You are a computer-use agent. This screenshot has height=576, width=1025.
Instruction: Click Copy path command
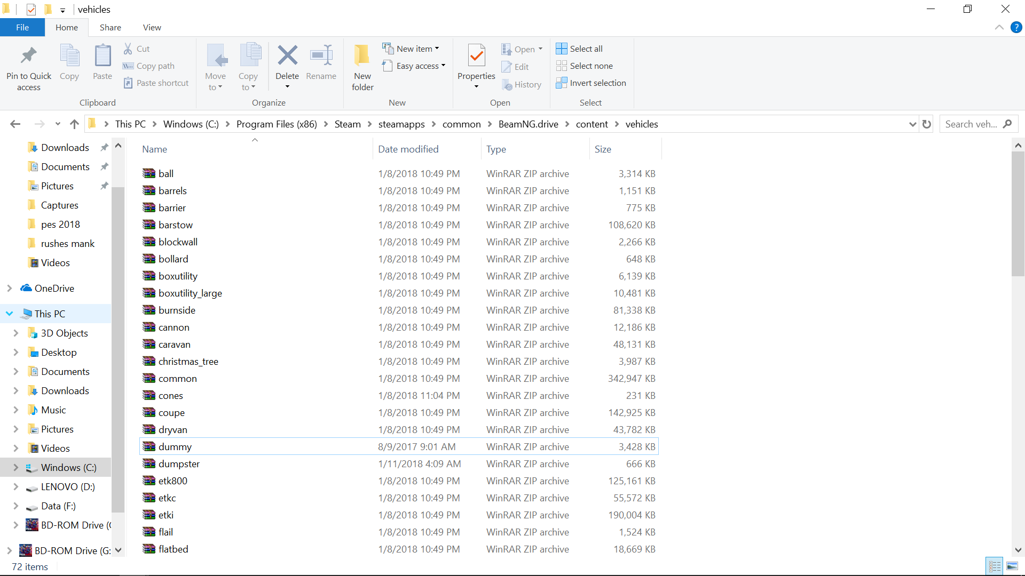(x=149, y=66)
